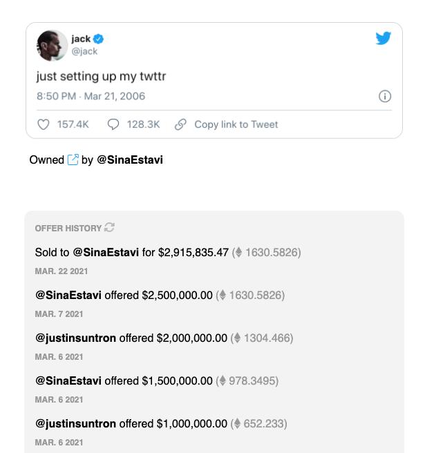Click @SinaEstavi in the $1,500,000.00 offer

(x=68, y=381)
